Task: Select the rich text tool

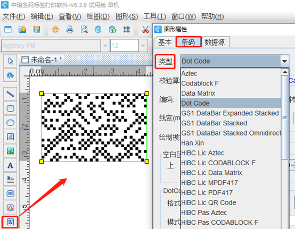Action: pos(10,180)
